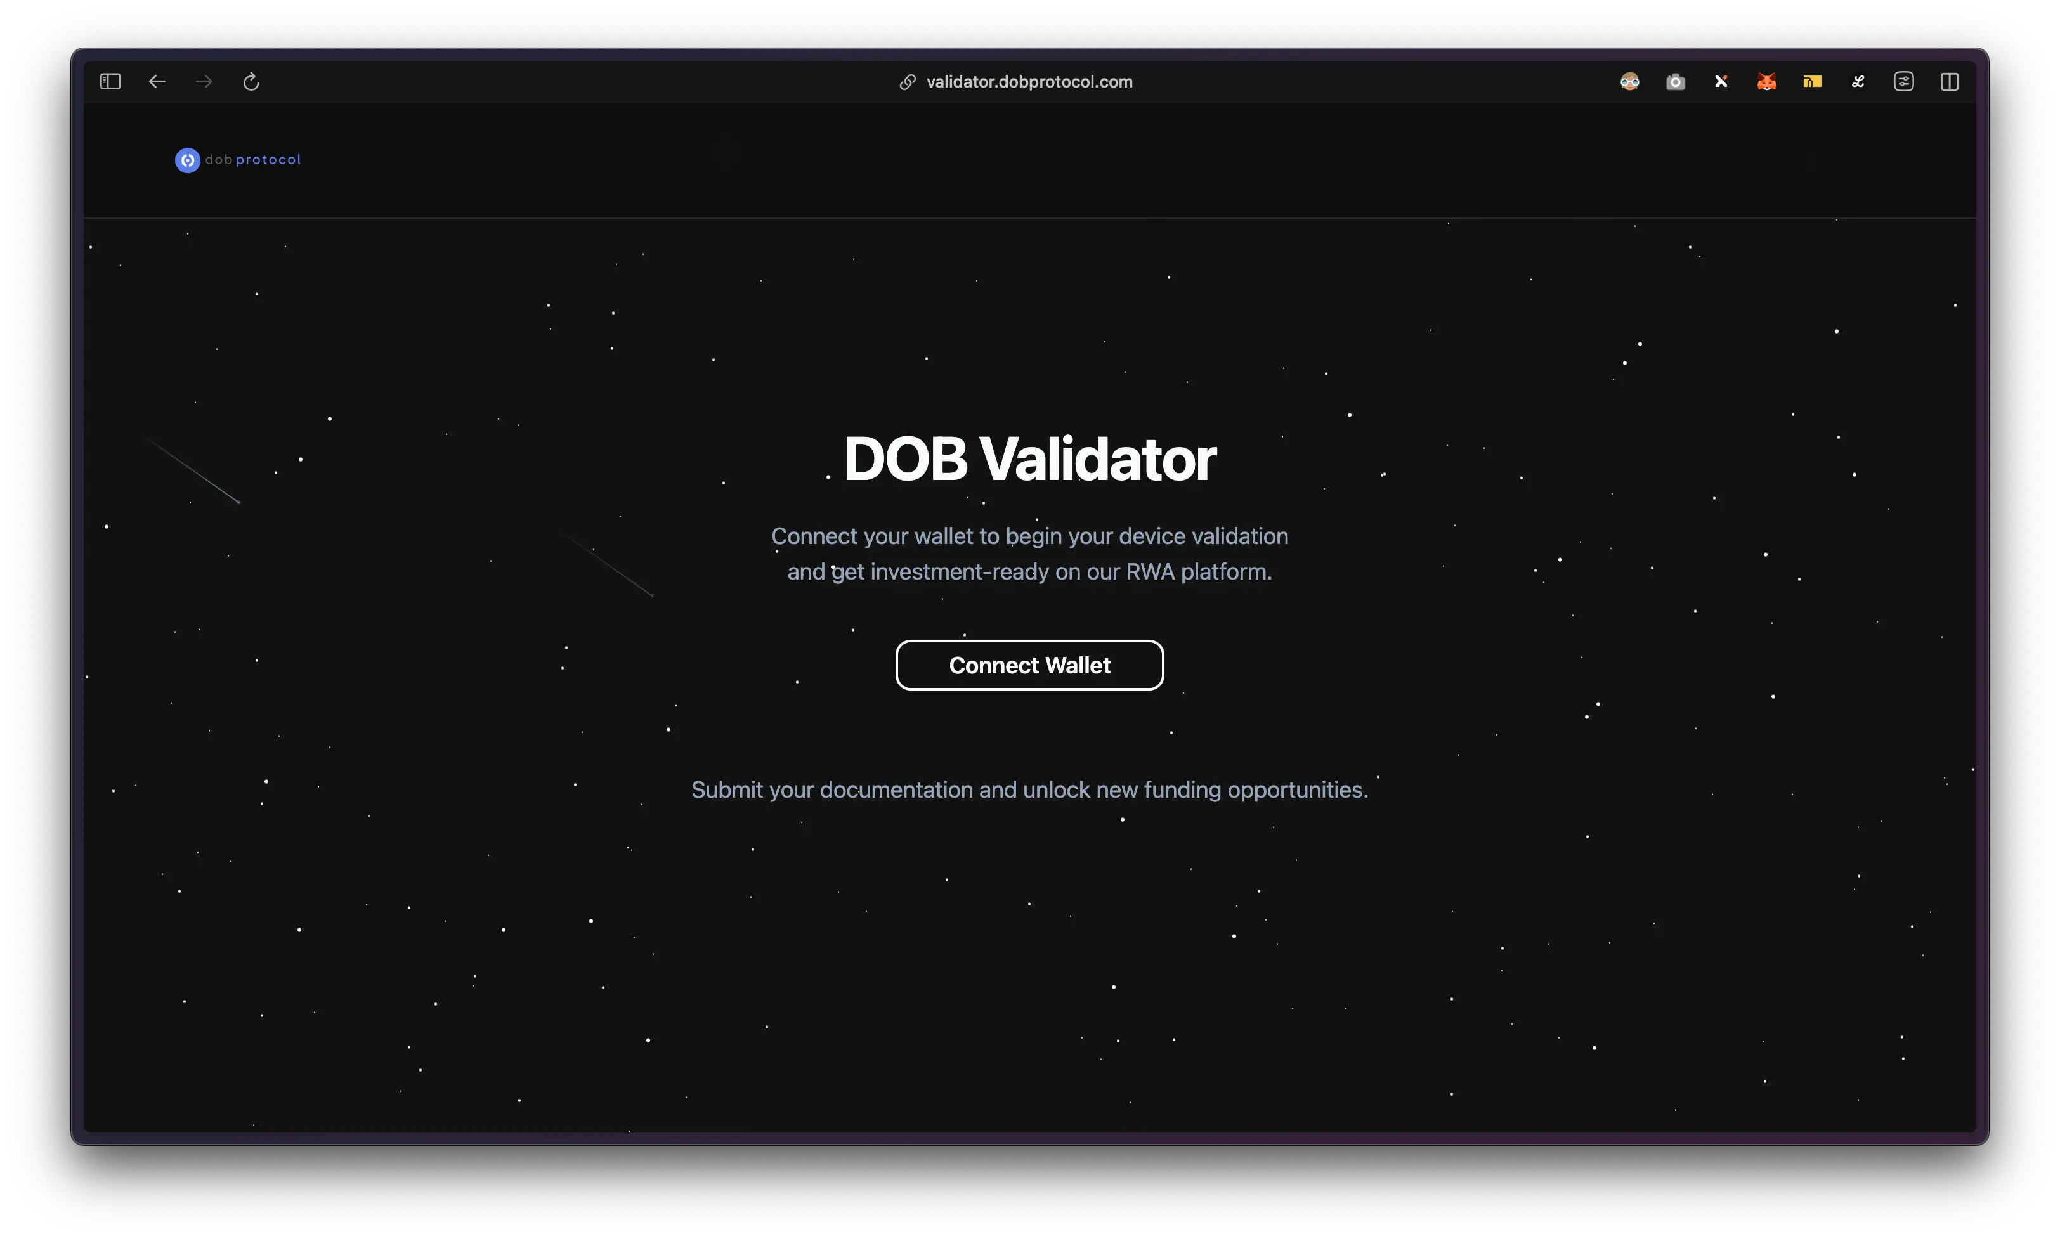Image resolution: width=2060 pixels, height=1239 pixels.
Task: Focus the validator.dobprotocol.com address field
Action: (1029, 82)
